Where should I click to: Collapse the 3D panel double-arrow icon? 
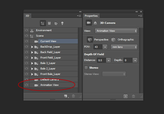point(80,11)
